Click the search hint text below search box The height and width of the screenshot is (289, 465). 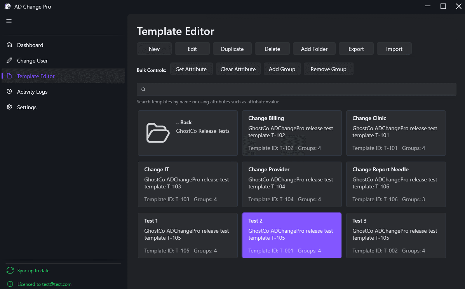coord(208,102)
